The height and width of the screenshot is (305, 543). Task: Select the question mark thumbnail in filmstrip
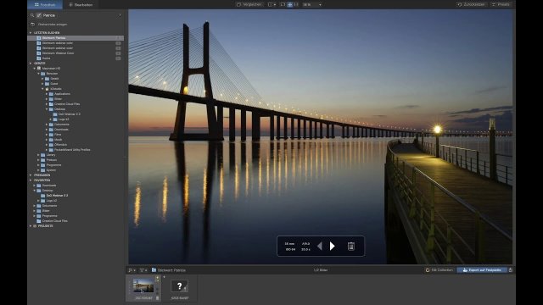click(179, 286)
